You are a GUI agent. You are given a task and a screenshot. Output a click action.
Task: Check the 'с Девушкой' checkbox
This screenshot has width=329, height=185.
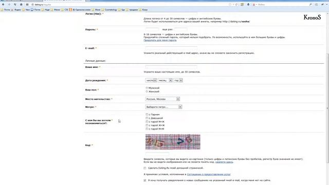click(x=147, y=118)
